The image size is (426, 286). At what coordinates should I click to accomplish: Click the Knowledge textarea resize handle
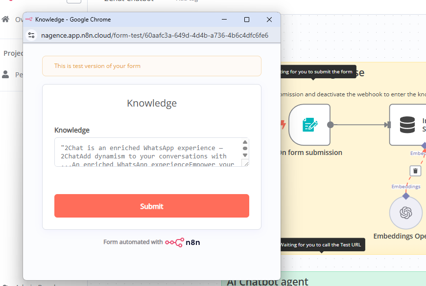click(x=246, y=164)
